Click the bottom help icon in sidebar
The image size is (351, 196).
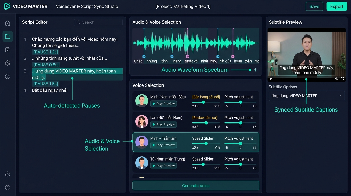coord(8,188)
